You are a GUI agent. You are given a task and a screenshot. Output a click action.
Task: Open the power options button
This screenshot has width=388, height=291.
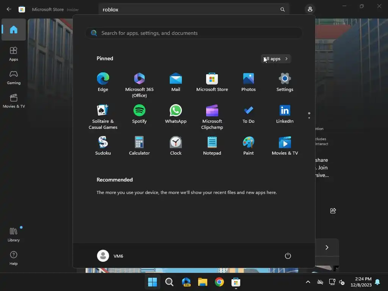288,256
